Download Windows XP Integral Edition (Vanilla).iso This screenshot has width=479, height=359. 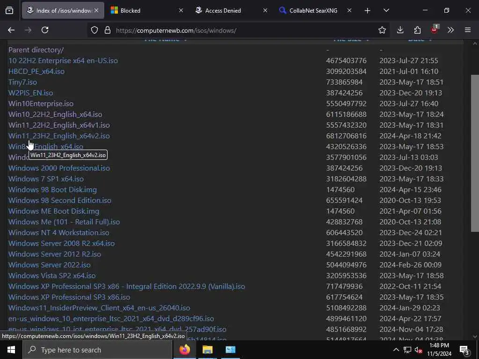[x=126, y=287]
